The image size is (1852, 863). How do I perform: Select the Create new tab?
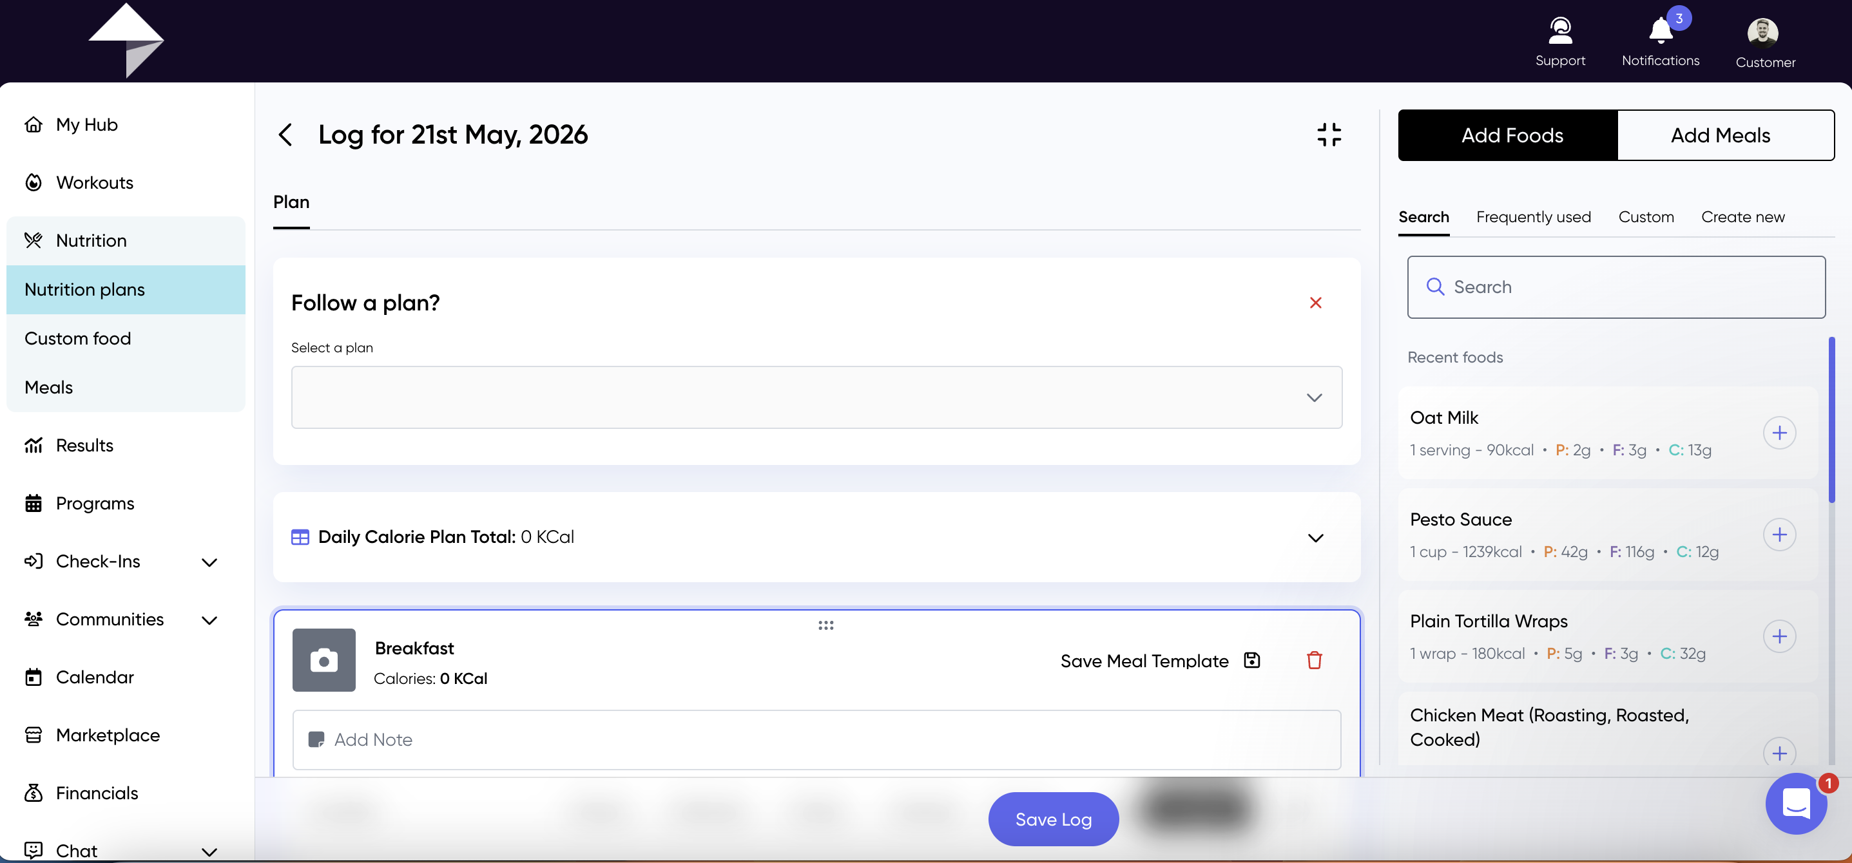pos(1742,217)
